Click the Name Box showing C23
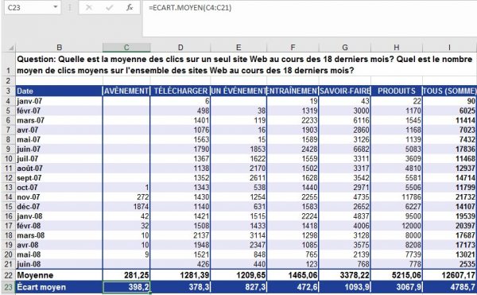 (33, 7)
